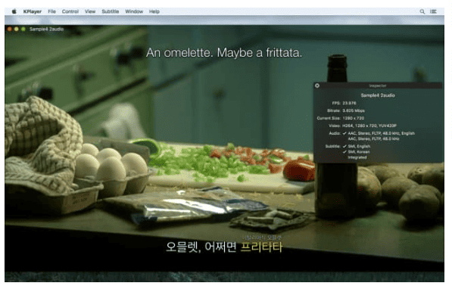The width and height of the screenshot is (452, 286).
Task: Open the Control menu
Action: 70,11
